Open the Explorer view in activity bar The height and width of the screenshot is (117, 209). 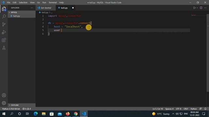4,9
